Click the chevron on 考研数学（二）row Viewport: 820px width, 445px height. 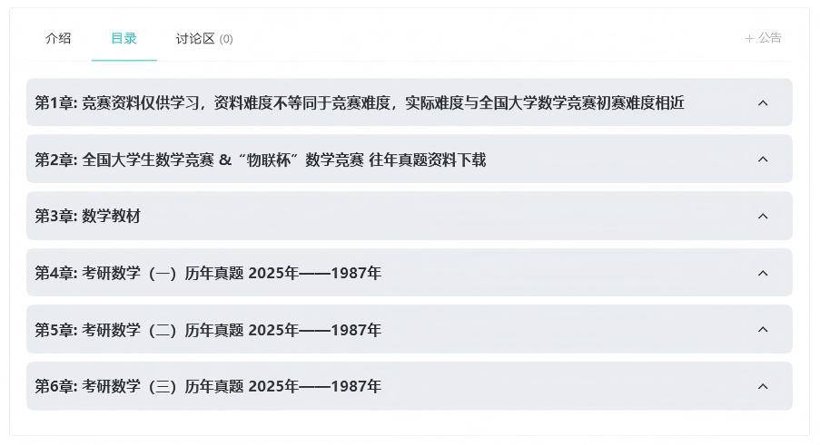(763, 329)
